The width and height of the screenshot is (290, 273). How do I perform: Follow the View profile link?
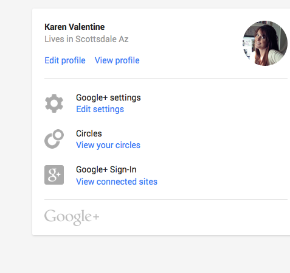pyautogui.click(x=117, y=60)
